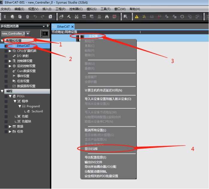Click the binoculars Find icon

107,17
